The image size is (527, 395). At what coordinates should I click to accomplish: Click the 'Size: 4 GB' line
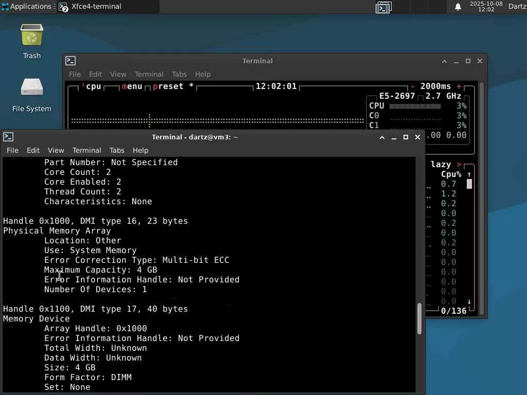pos(69,367)
